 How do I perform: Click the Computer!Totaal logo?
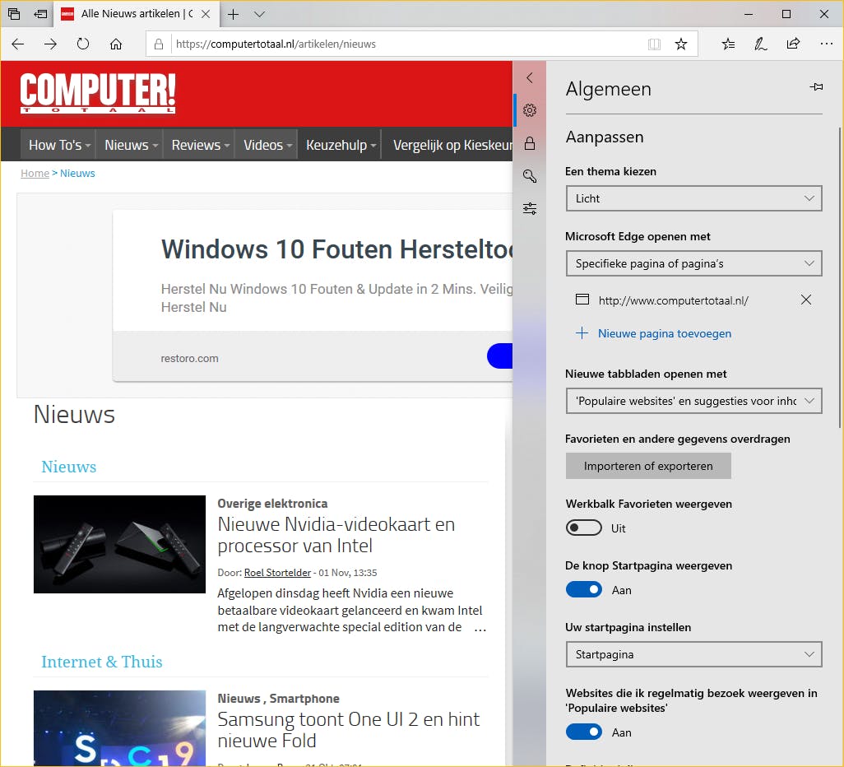tap(98, 93)
